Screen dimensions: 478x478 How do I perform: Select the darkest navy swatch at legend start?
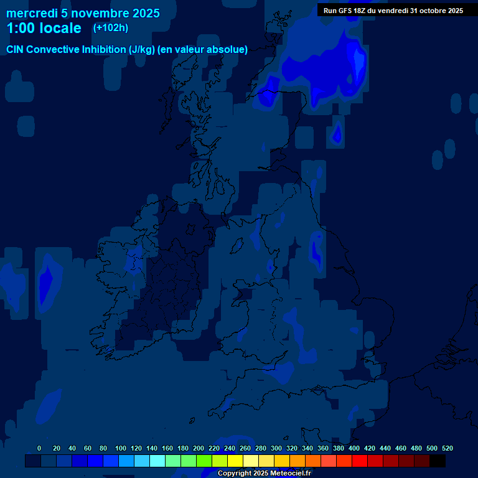pyautogui.click(x=33, y=461)
